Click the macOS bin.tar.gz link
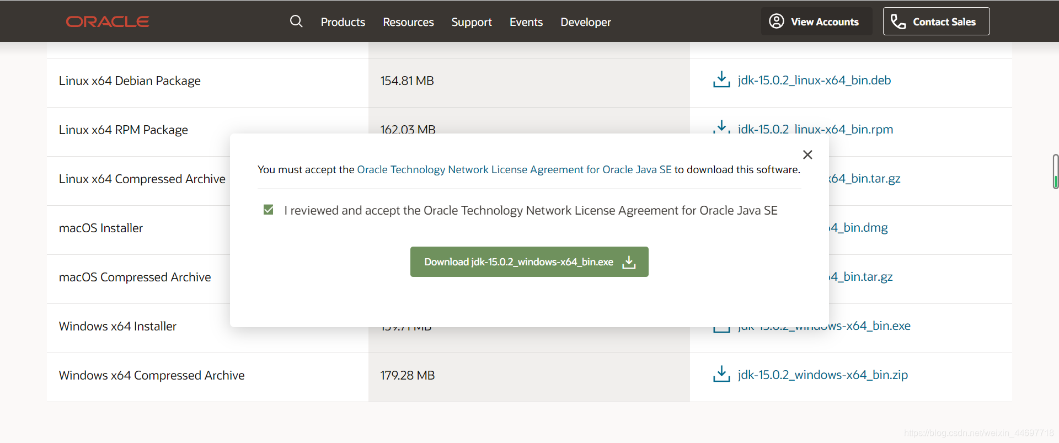 tap(860, 276)
